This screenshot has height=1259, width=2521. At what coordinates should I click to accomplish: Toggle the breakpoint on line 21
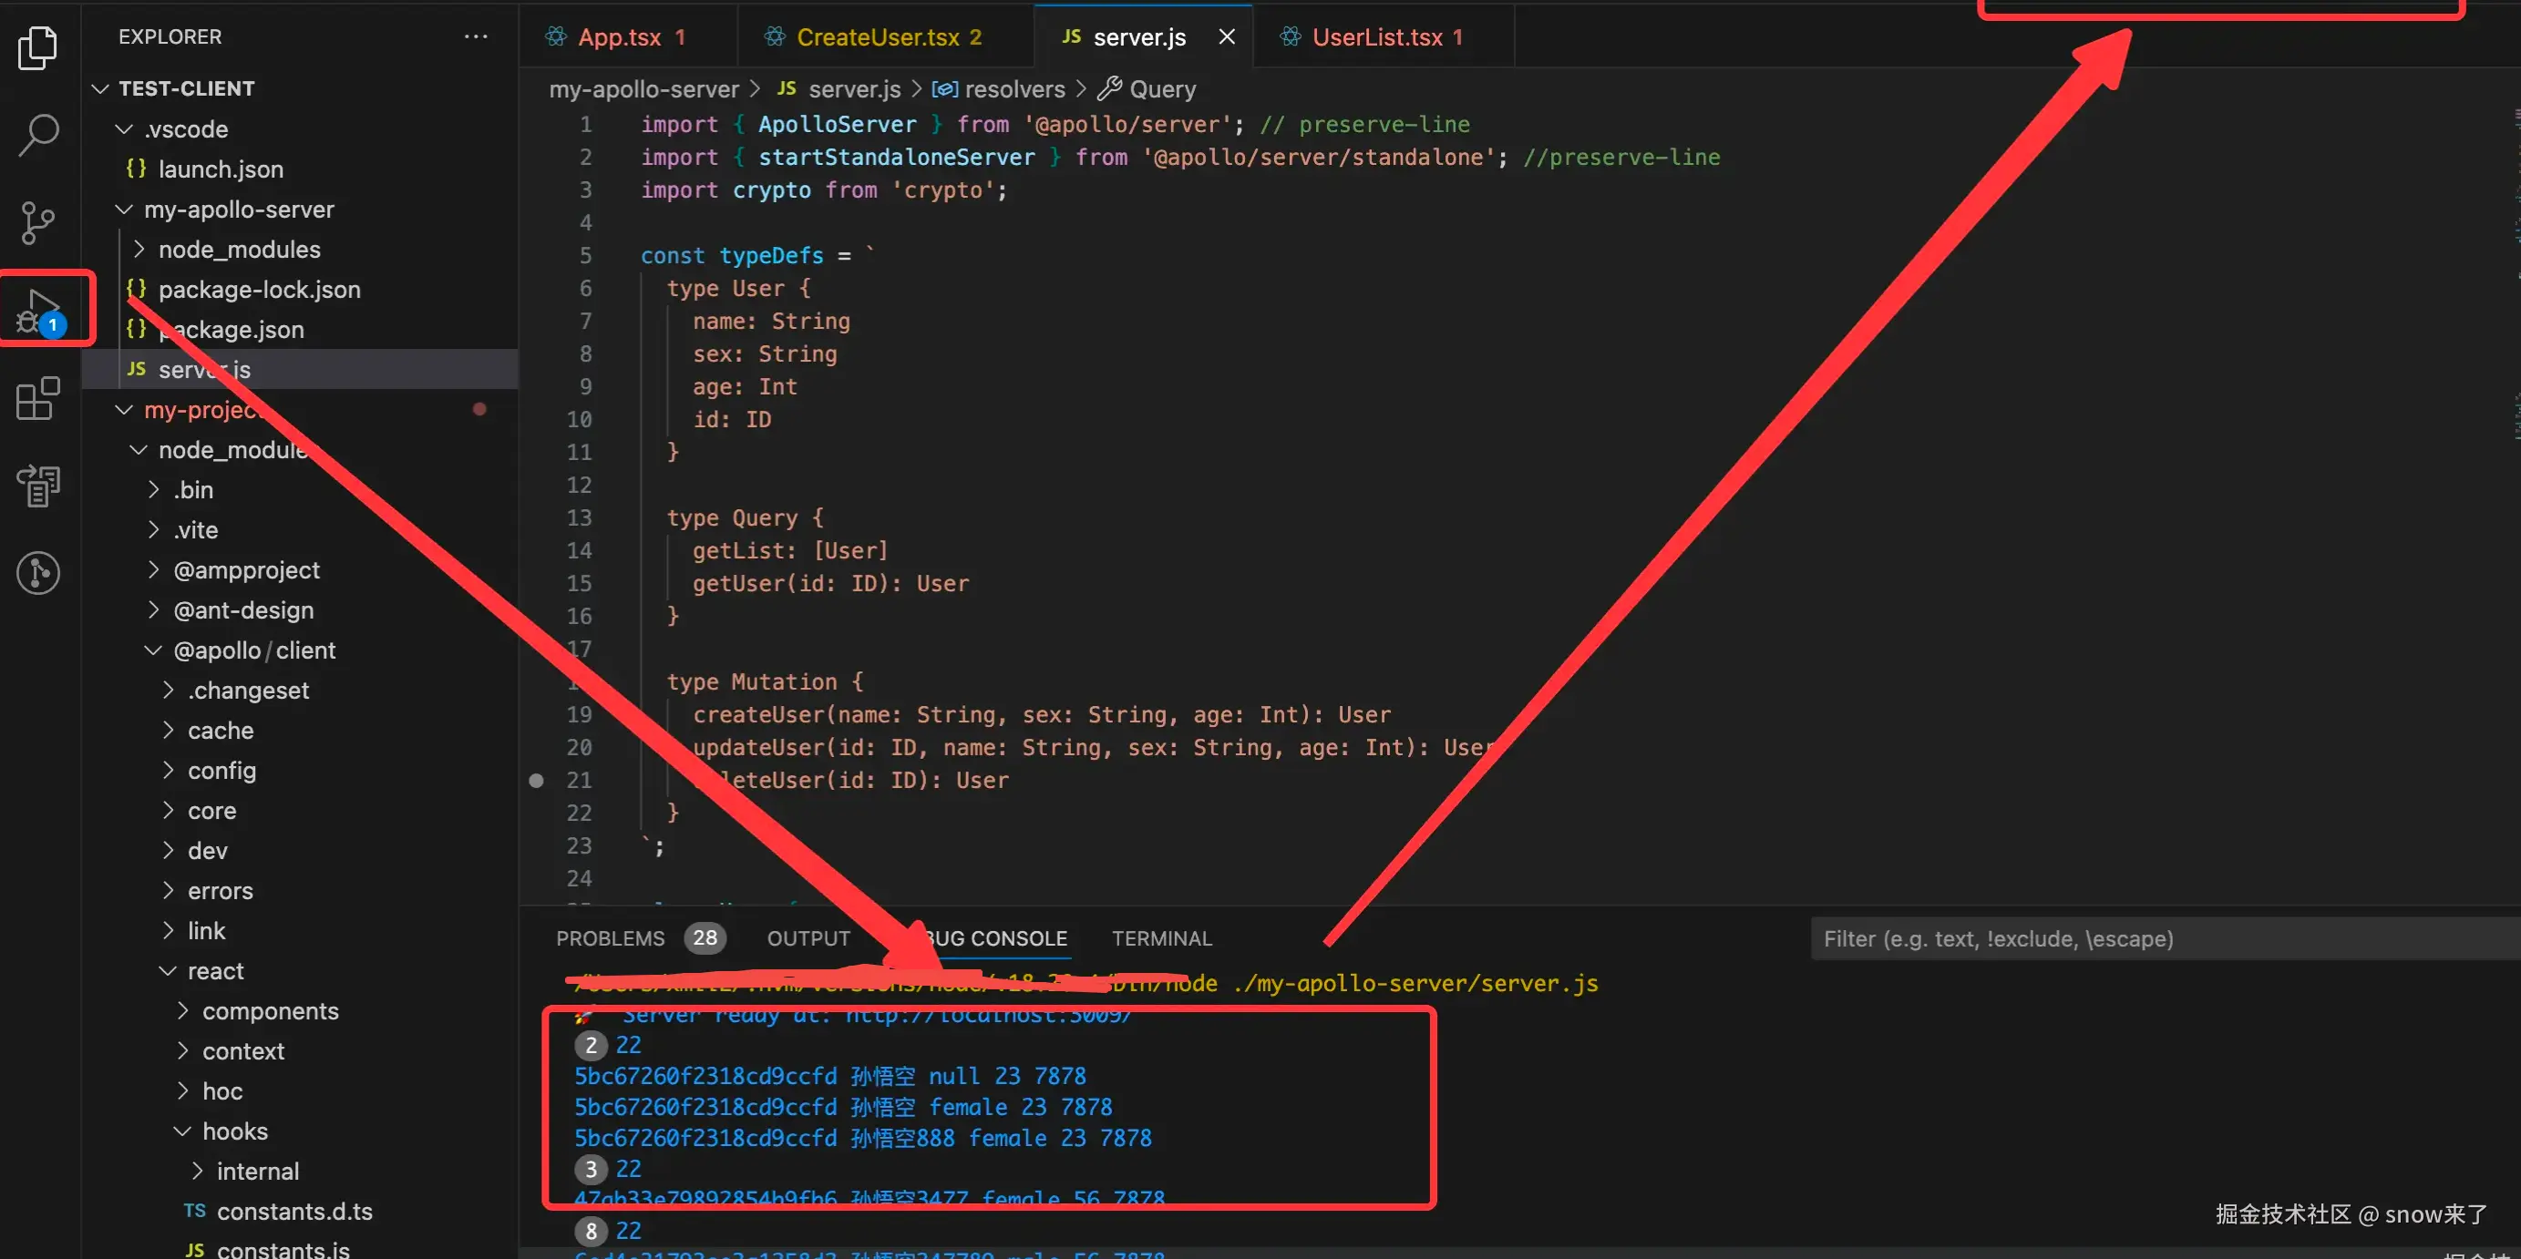(536, 781)
